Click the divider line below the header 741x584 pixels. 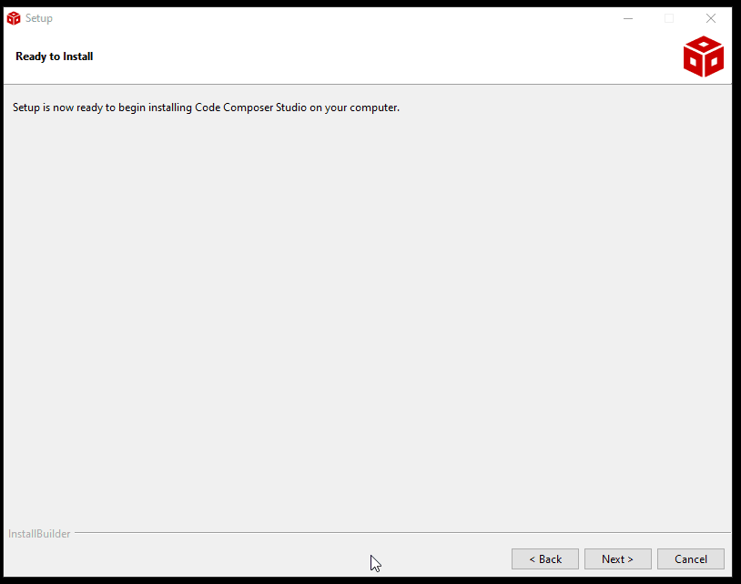364,85
